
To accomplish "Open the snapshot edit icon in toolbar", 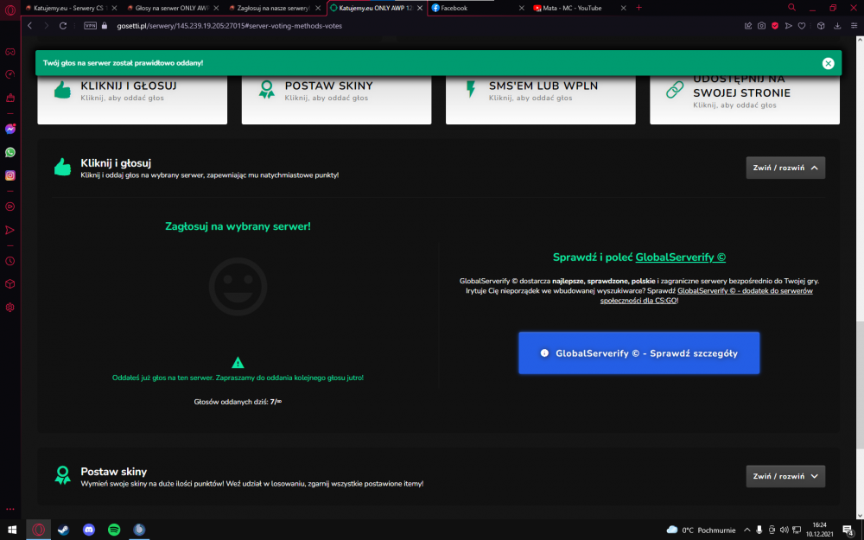I will (x=747, y=26).
